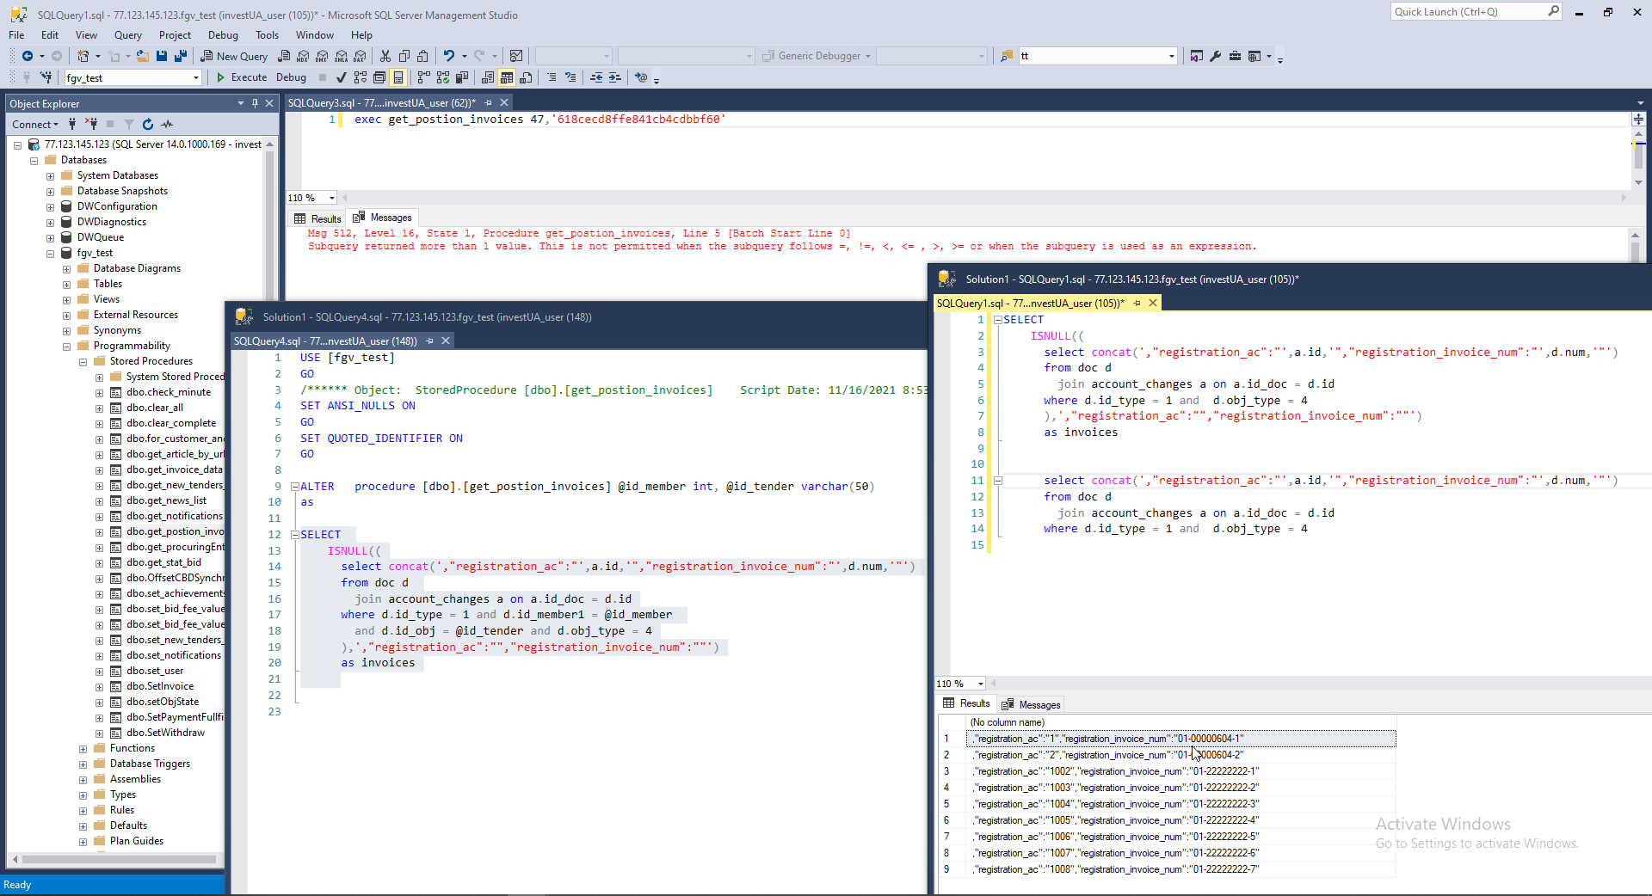Click the Find in Files icon
This screenshot has width=1652, height=896.
(1006, 56)
